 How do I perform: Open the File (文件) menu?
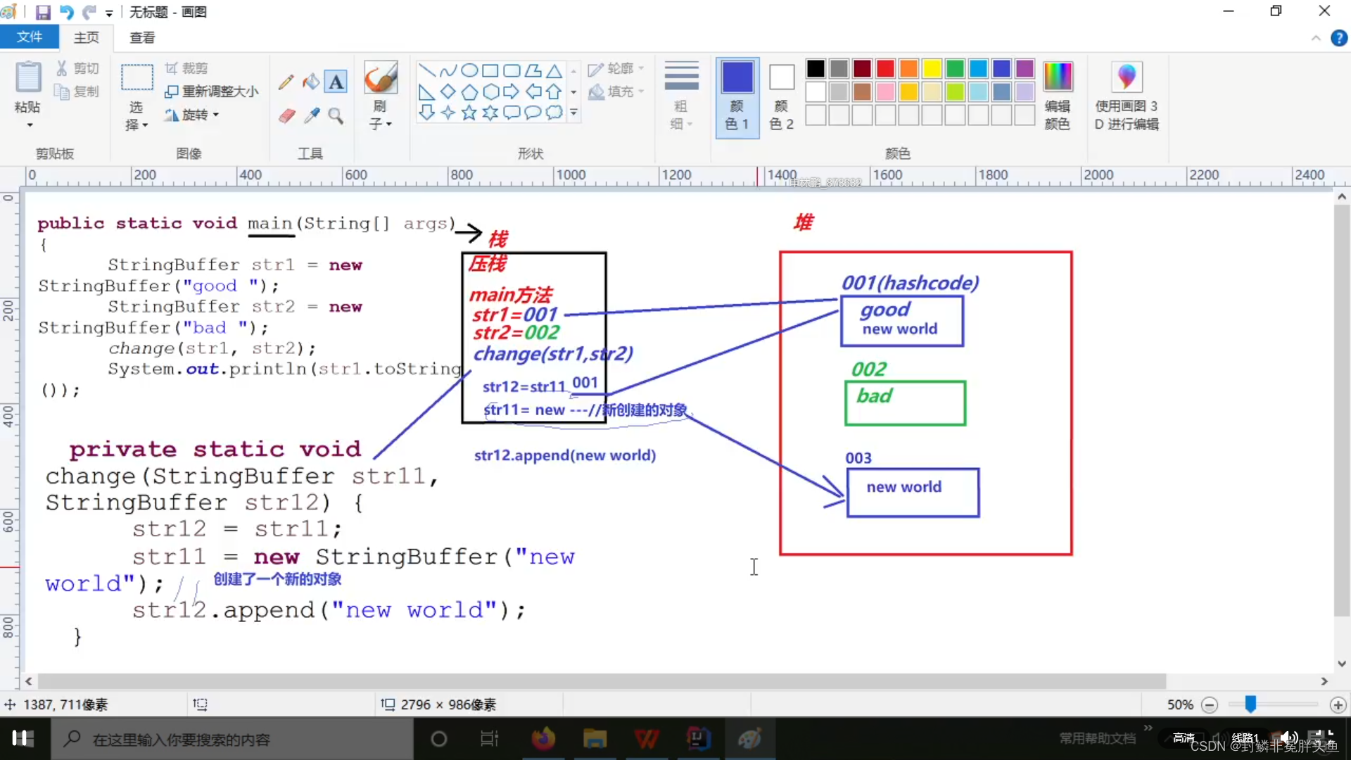coord(29,37)
